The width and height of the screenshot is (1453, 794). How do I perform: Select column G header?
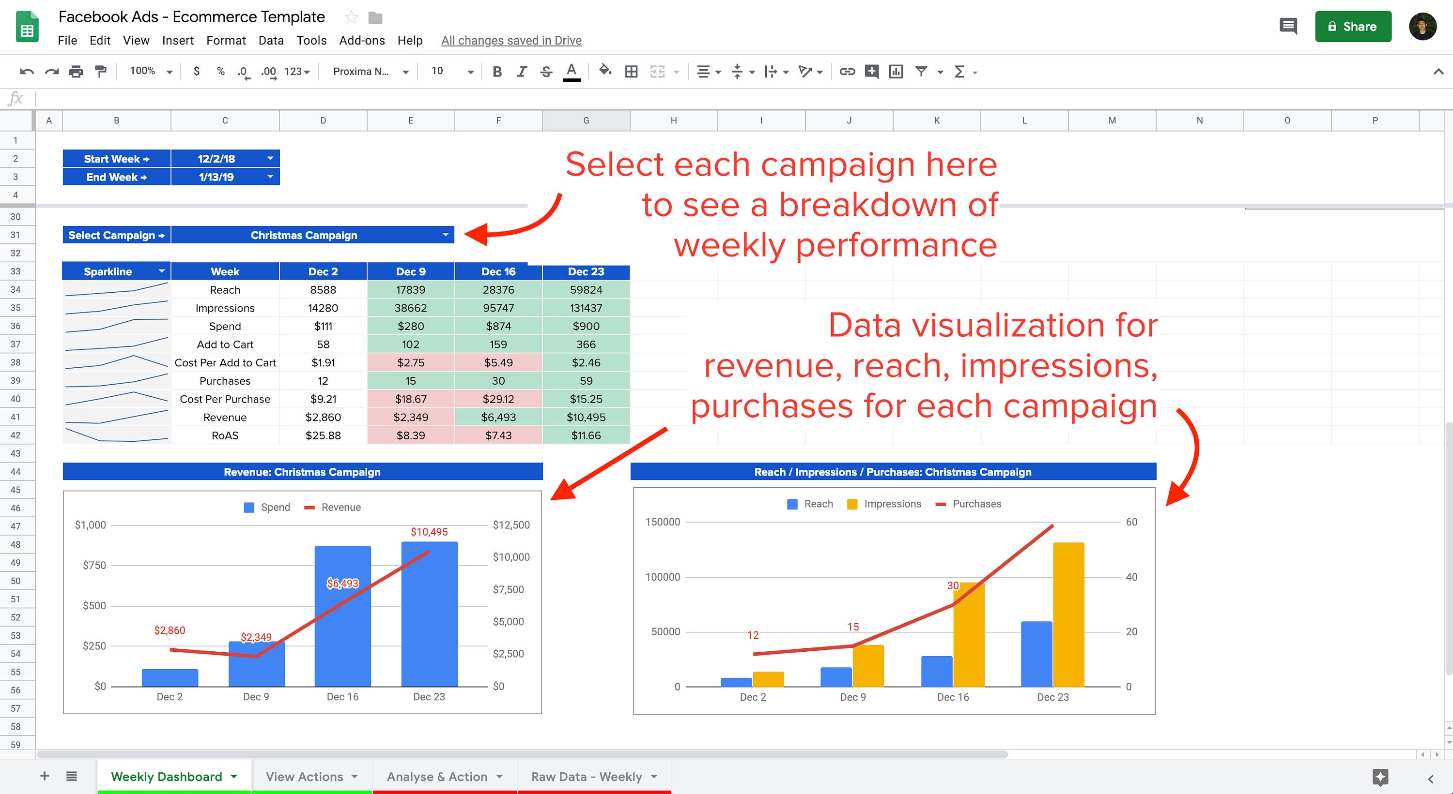pos(586,120)
